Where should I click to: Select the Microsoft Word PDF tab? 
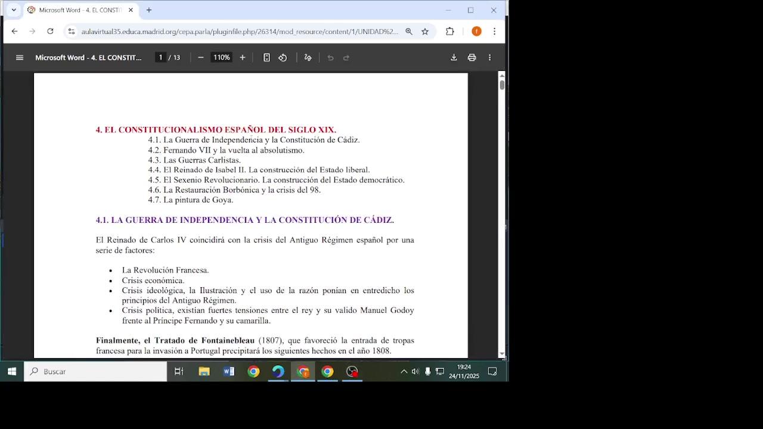tap(80, 10)
